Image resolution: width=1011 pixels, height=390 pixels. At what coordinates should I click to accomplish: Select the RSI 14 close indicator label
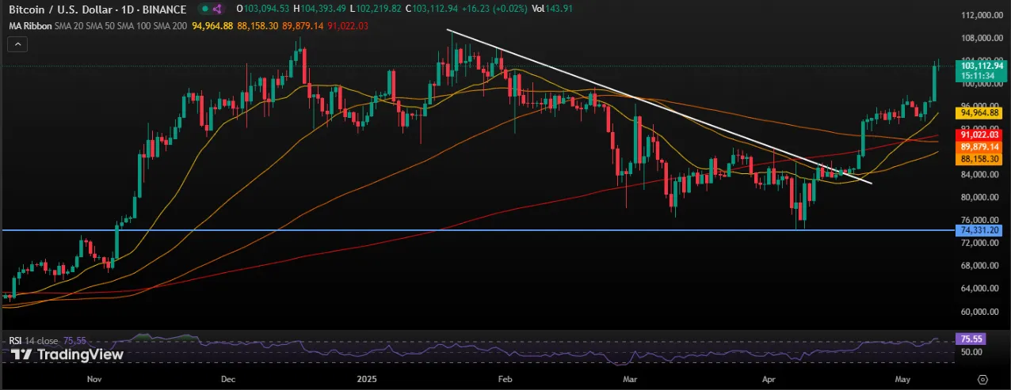pos(34,340)
